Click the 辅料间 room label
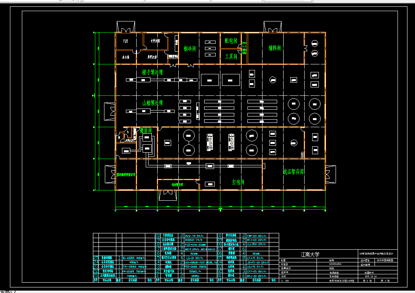Viewport: 415px width, 293px height. [275, 48]
